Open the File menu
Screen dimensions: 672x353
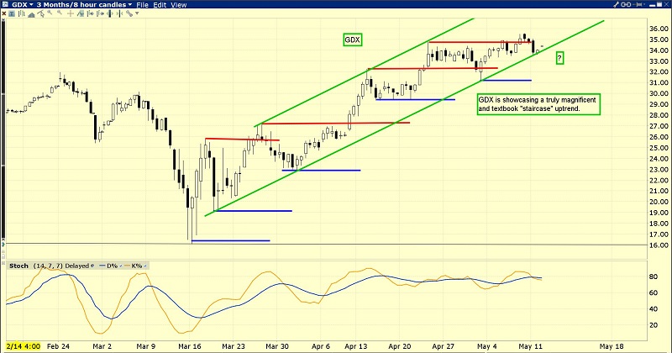pos(142,5)
